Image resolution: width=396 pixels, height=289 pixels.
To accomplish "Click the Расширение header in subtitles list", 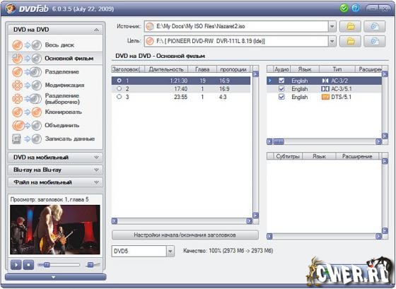I will (x=357, y=156).
